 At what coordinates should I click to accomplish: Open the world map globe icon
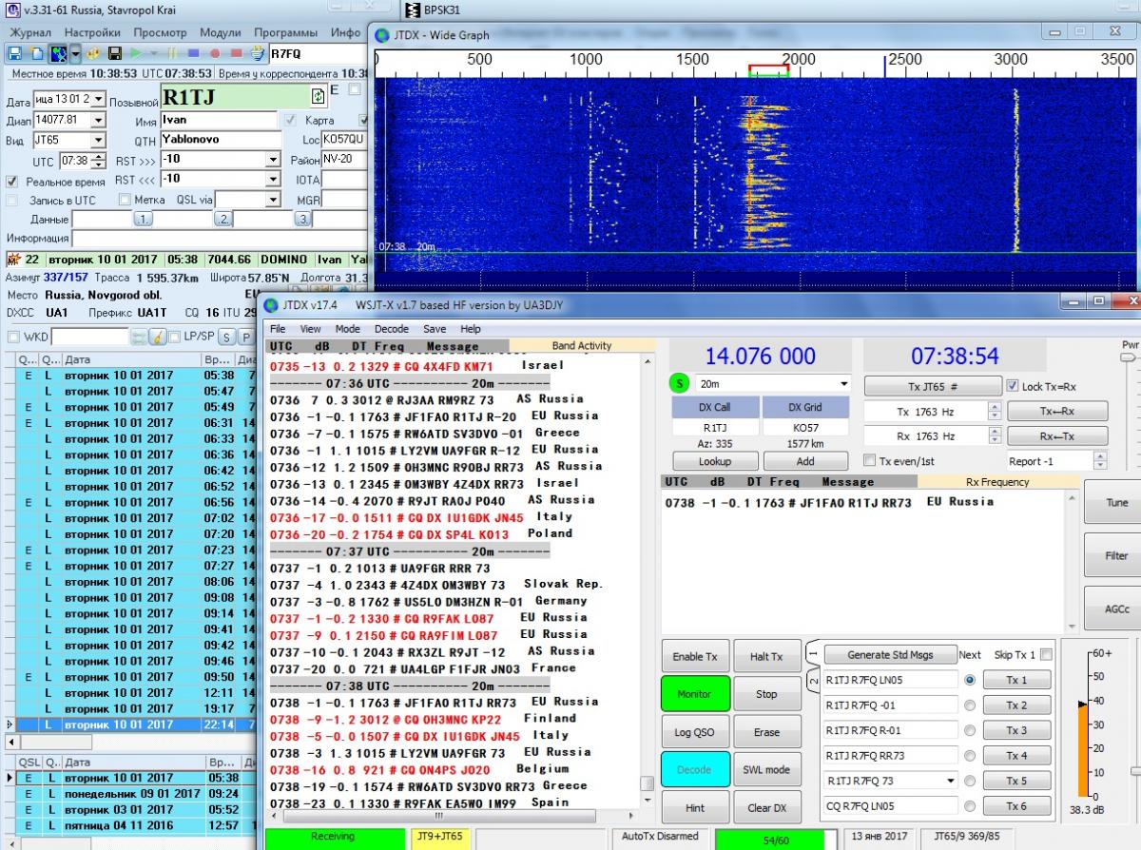click(x=58, y=53)
